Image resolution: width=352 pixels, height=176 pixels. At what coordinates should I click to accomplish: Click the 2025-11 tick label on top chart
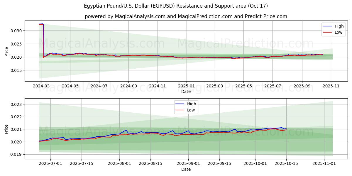tap(331, 86)
